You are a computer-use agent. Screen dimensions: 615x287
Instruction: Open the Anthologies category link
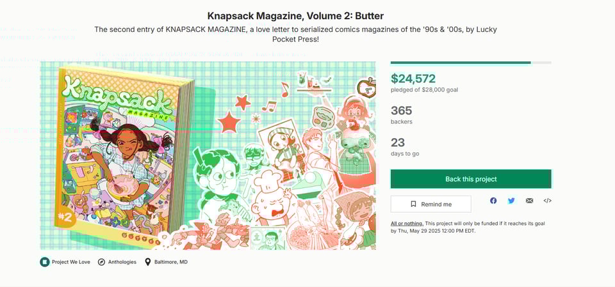[x=122, y=262]
